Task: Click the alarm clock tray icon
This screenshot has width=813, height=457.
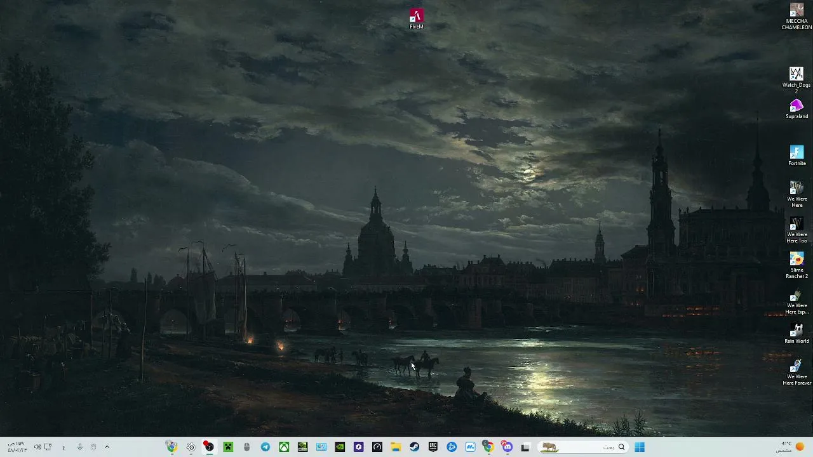Action: (93, 447)
